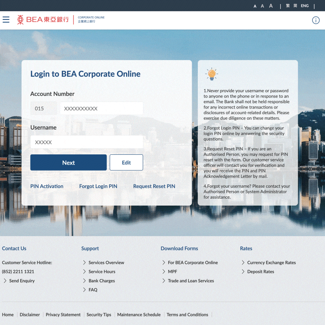The width and height of the screenshot is (325, 325).
Task: Open Services Overview support link
Action: [x=106, y=262]
